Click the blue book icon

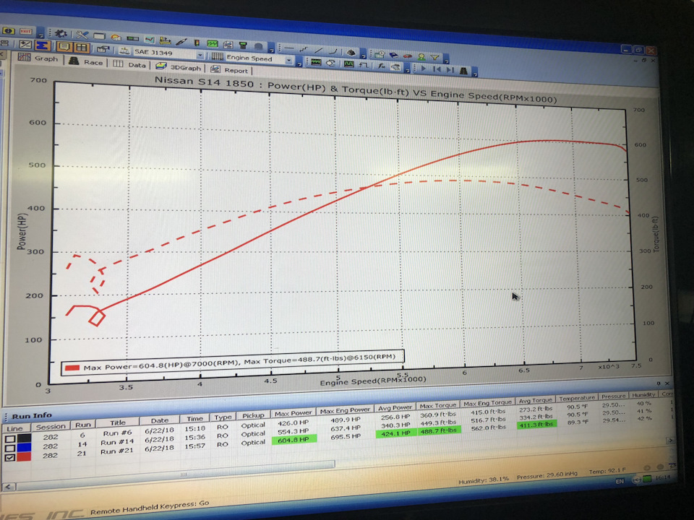click(393, 56)
